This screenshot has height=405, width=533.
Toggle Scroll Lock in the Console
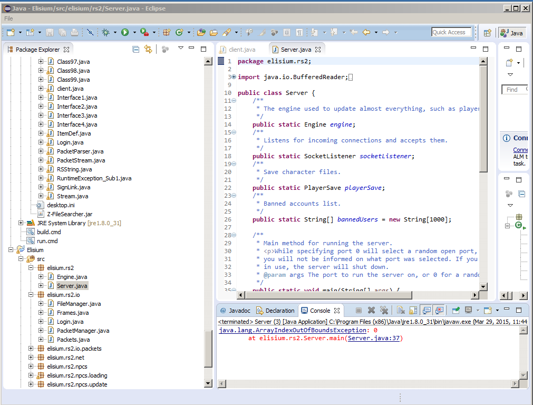coord(414,311)
